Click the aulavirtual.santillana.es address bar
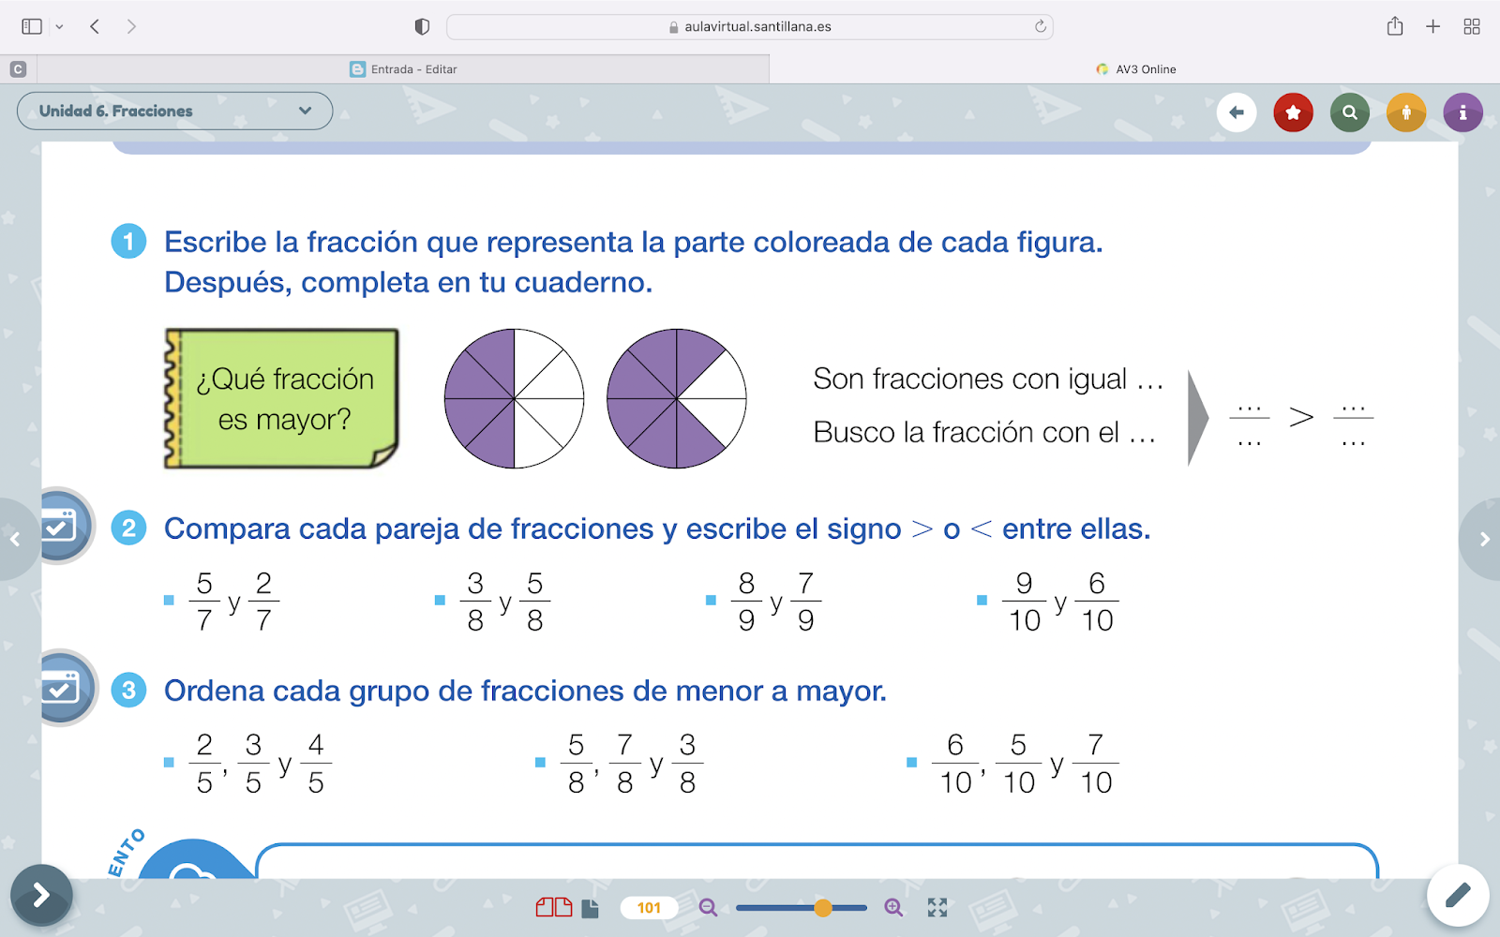The height and width of the screenshot is (937, 1500). [750, 26]
